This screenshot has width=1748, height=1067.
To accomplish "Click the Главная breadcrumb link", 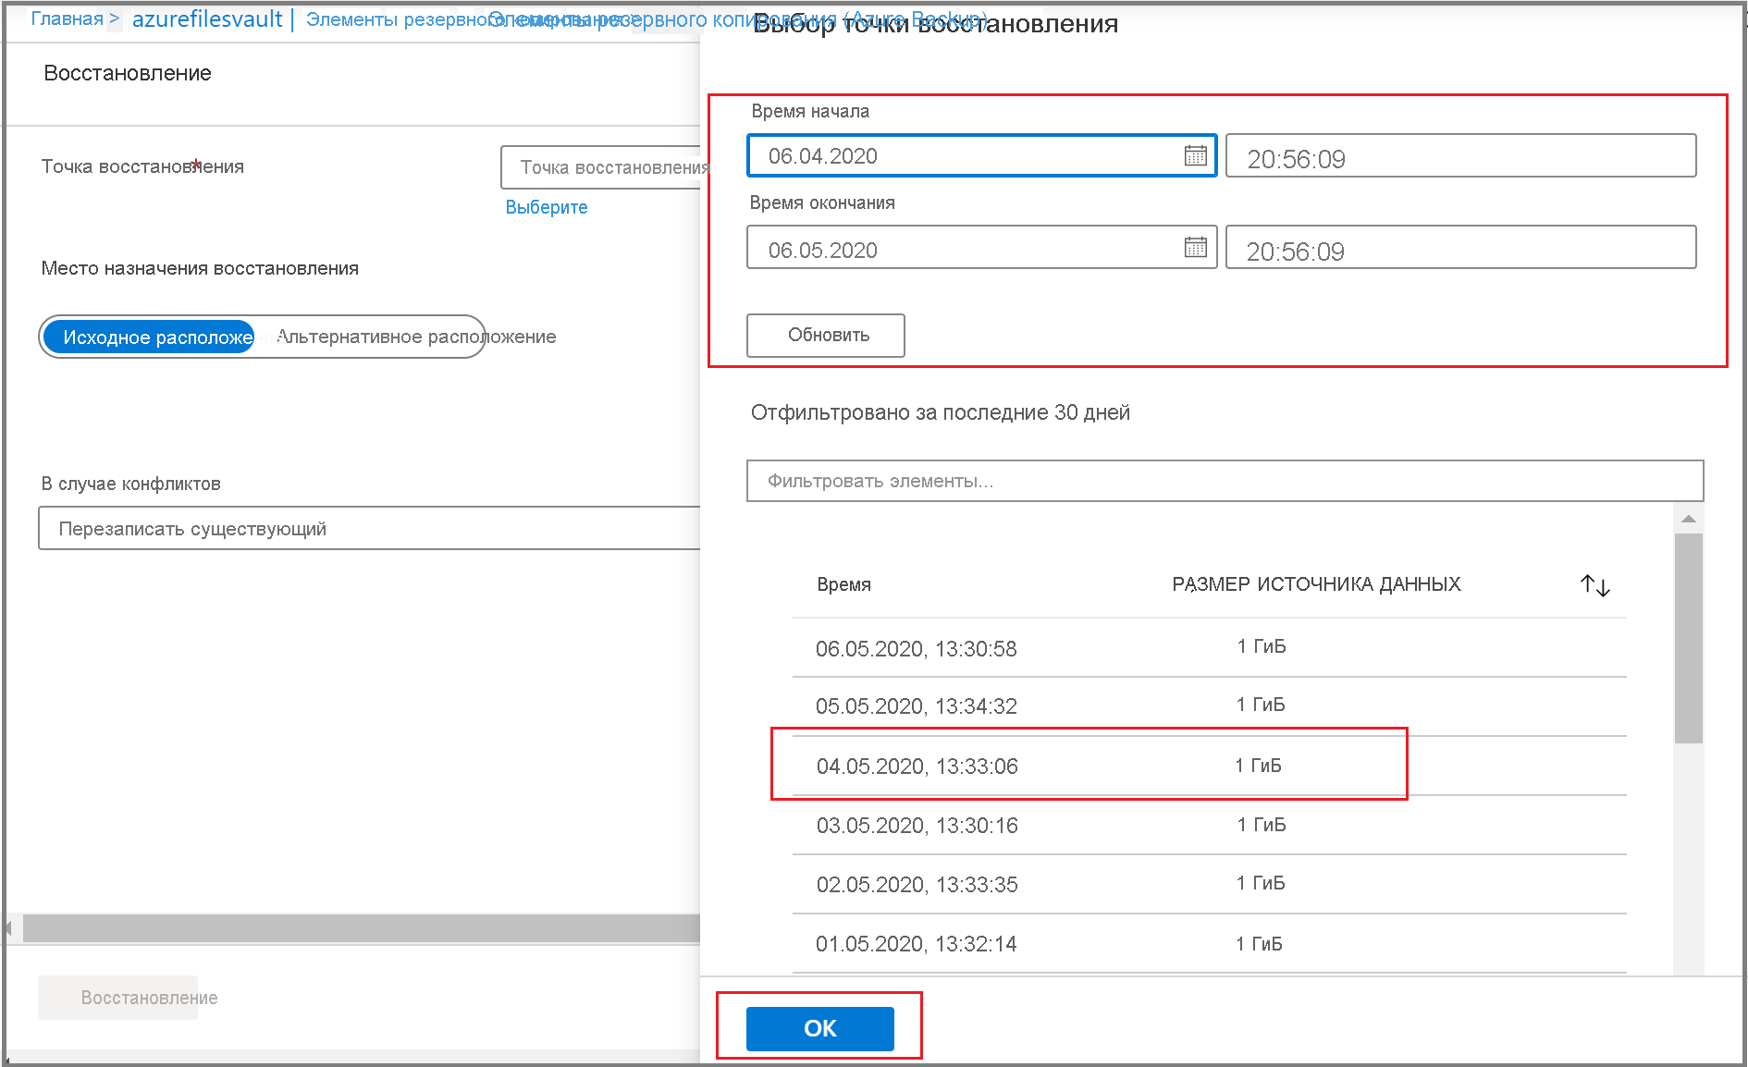I will pyautogui.click(x=67, y=19).
